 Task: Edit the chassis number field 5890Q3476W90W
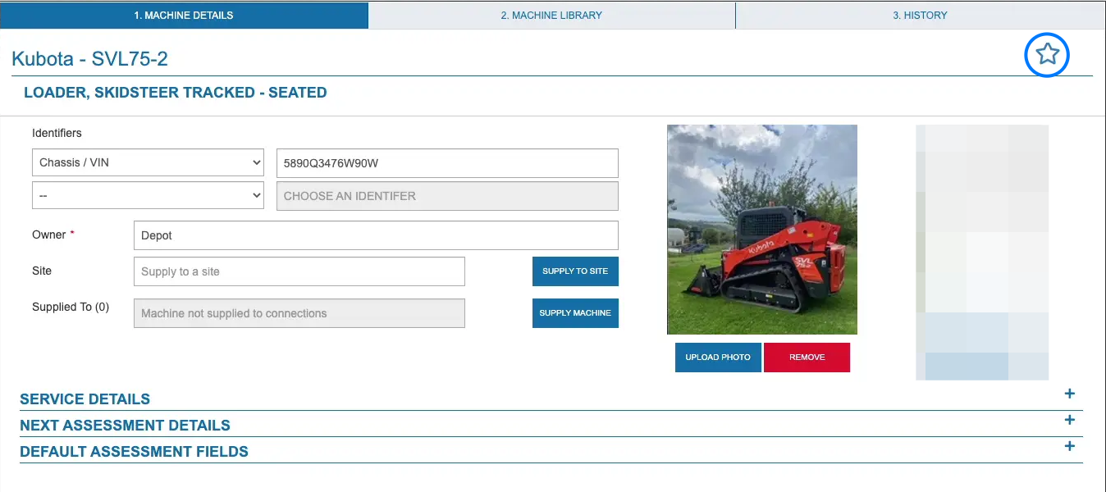click(447, 162)
